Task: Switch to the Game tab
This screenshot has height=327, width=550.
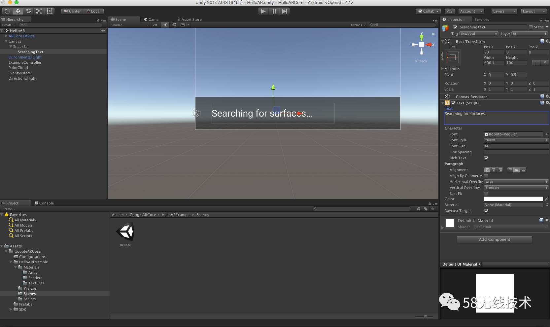Action: tap(151, 19)
